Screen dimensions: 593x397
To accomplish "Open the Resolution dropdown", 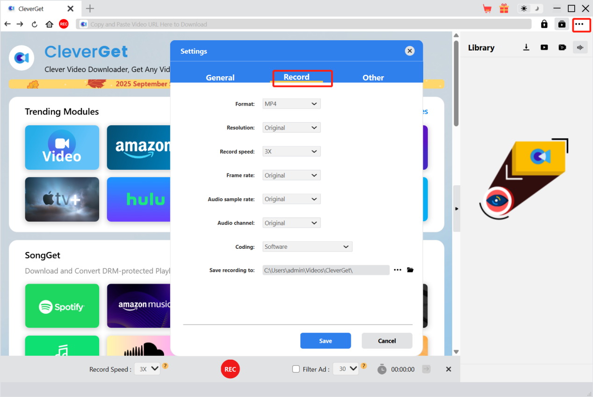I will 291,128.
